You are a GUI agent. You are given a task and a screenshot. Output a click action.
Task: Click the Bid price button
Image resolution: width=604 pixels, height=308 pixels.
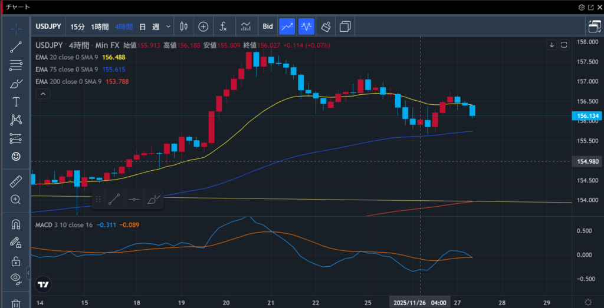(268, 27)
